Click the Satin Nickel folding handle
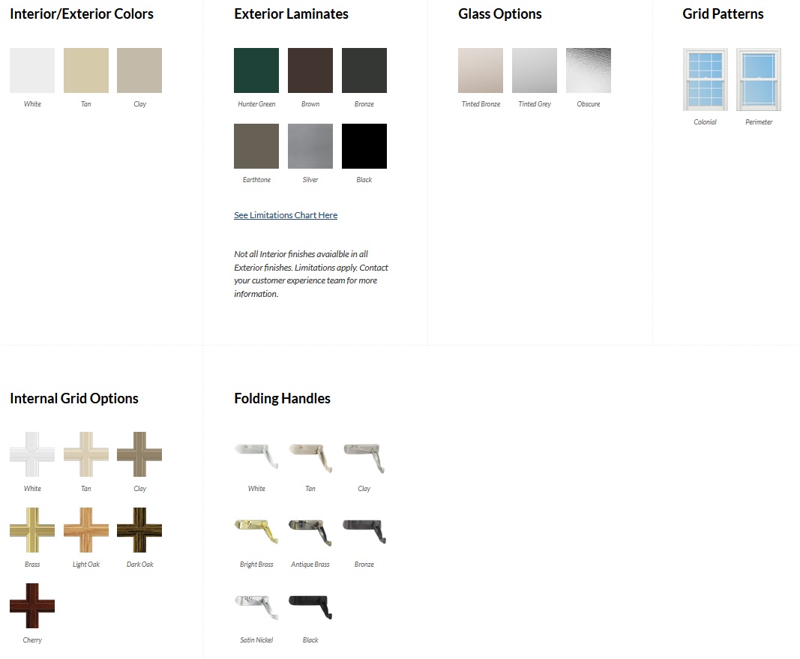Screen dimensions: 800x659 256,606
